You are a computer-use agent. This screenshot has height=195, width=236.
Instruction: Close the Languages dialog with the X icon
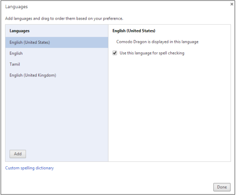231,4
